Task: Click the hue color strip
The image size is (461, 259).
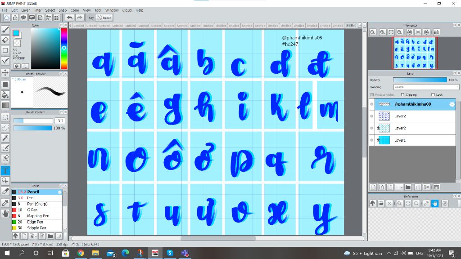Action: pos(64,49)
